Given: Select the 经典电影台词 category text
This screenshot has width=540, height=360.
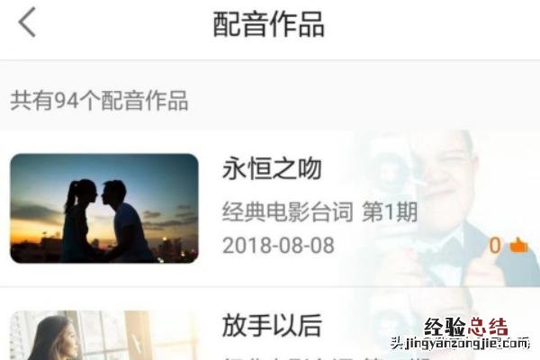Looking at the screenshot, I should tap(288, 211).
